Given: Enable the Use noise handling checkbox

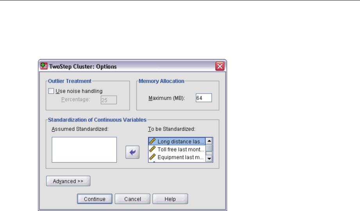Looking at the screenshot, I should [51, 91].
